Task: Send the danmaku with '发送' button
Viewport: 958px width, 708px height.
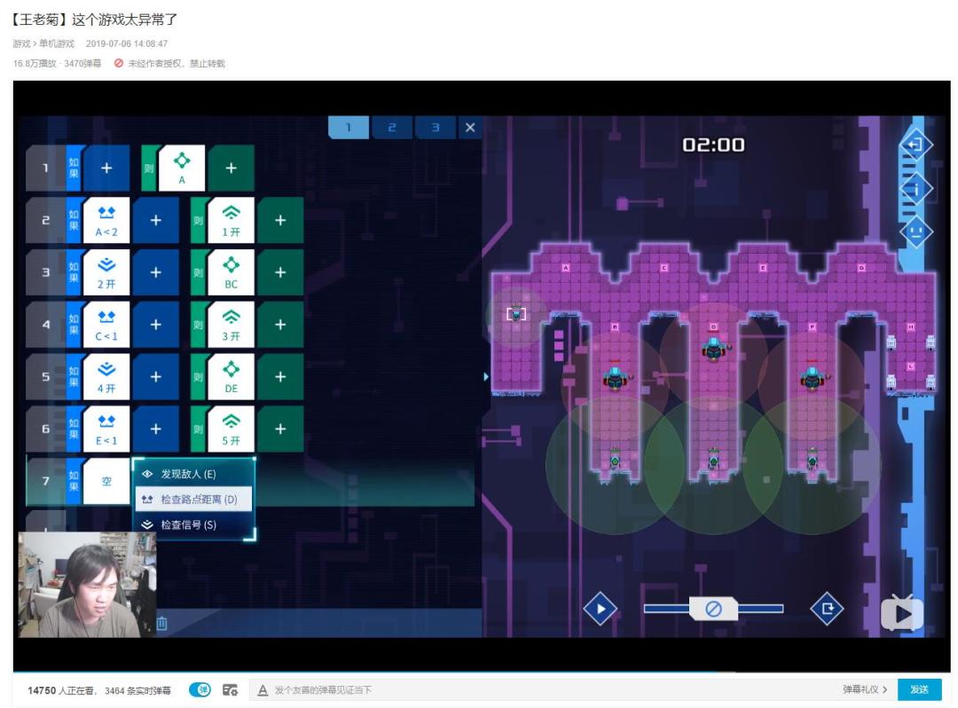Action: pos(919,689)
